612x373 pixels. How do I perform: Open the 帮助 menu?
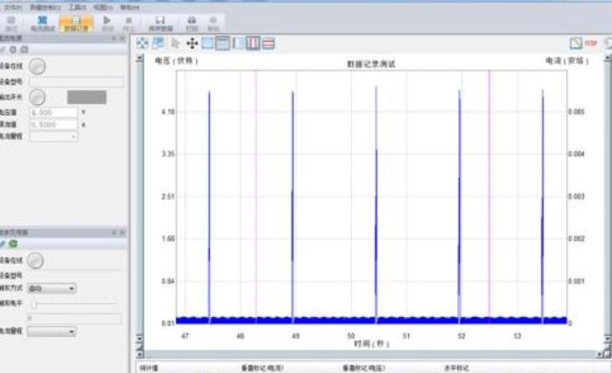[x=130, y=7]
